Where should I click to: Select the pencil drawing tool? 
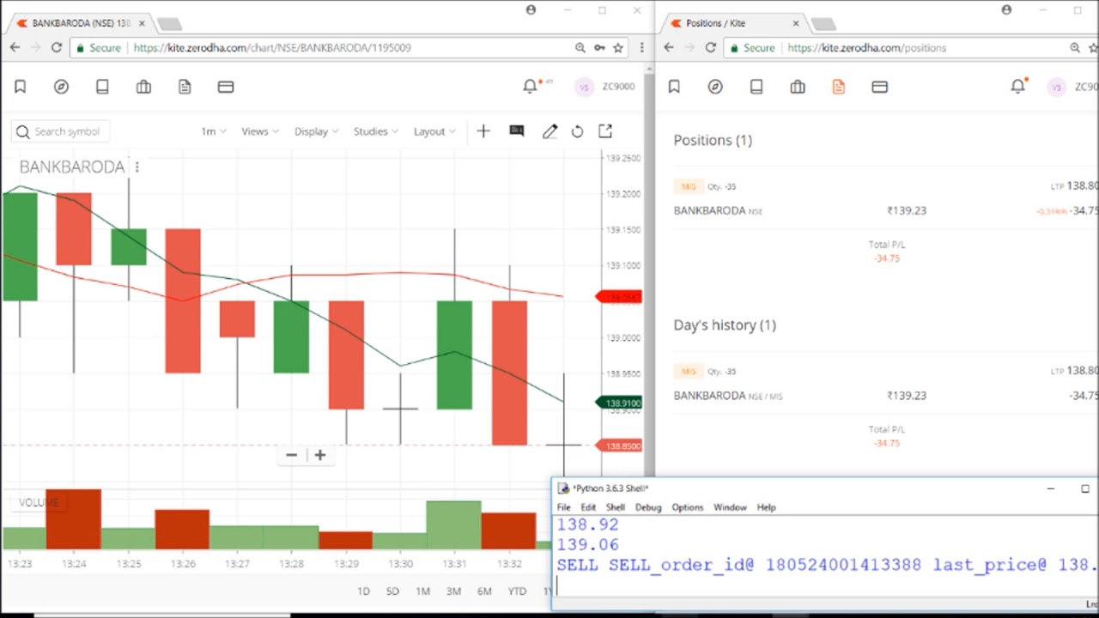click(549, 131)
